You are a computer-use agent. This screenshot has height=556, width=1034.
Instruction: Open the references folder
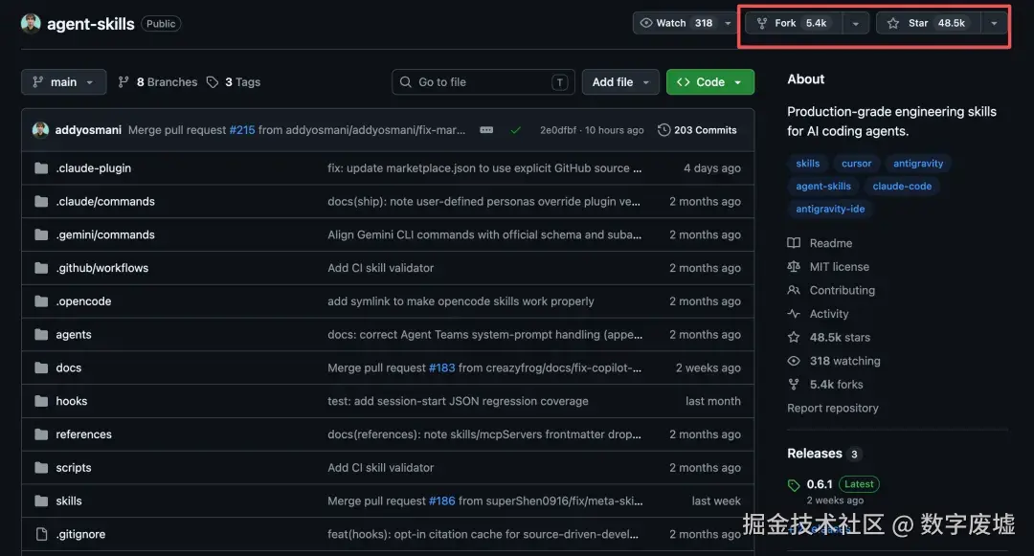tap(83, 434)
